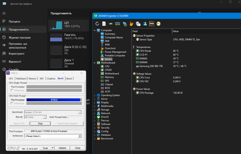This screenshot has width=241, height=154.
Task: Enable Reference checkbox under CPU Multi Thread
Action: point(12,103)
